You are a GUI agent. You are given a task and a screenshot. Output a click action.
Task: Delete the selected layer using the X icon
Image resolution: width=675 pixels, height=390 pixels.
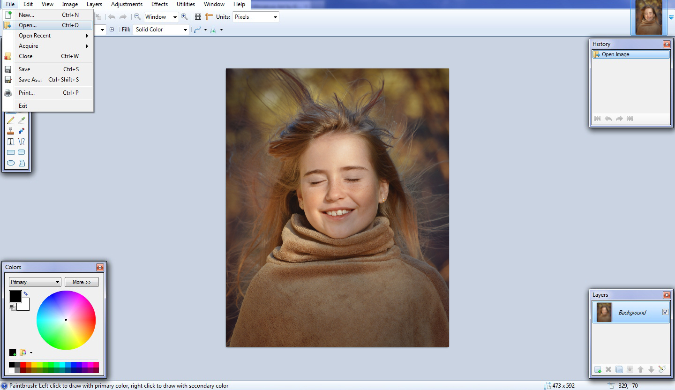pyautogui.click(x=608, y=369)
